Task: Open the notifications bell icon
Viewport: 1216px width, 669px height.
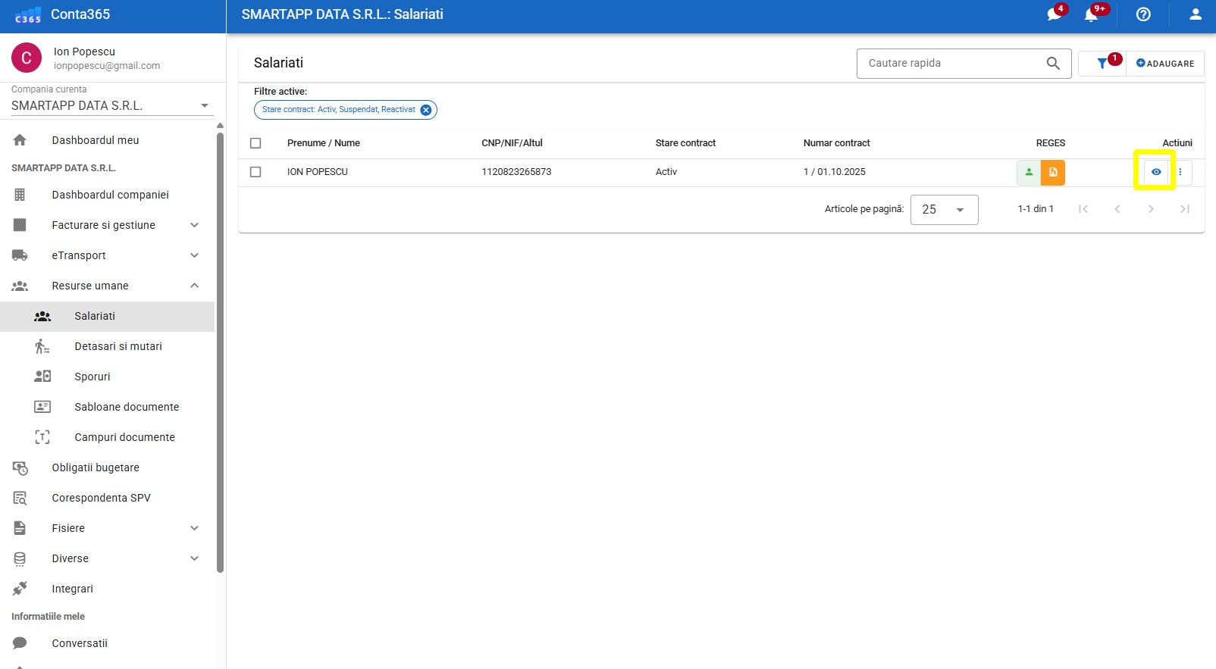Action: 1091,14
